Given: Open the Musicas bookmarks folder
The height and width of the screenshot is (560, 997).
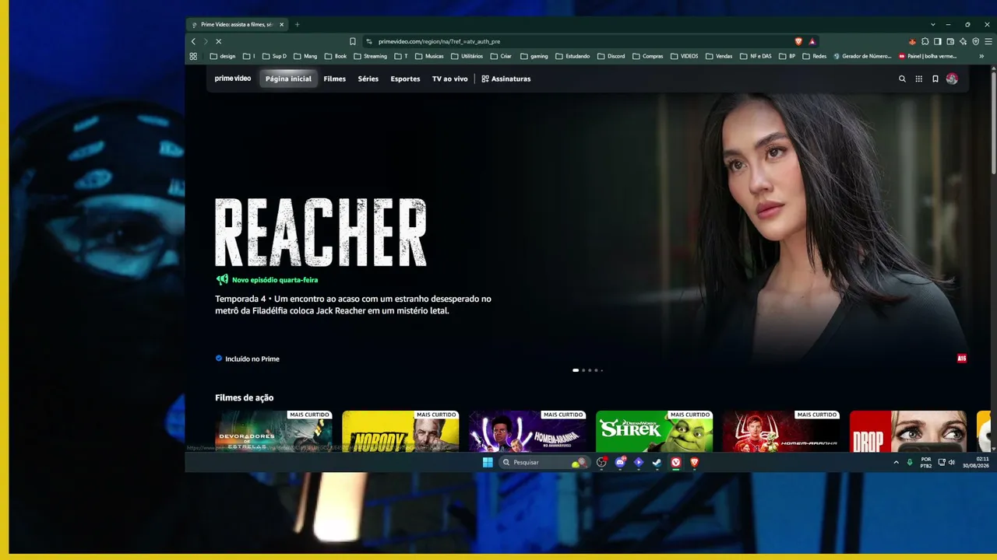Looking at the screenshot, I should [429, 56].
